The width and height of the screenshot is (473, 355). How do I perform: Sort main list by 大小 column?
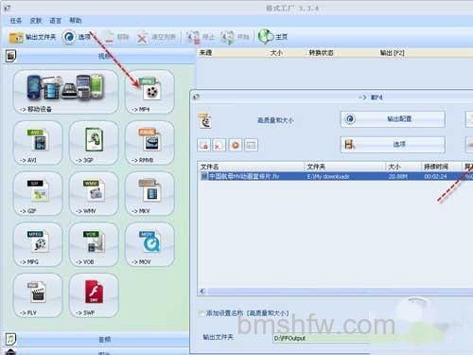pyautogui.click(x=276, y=53)
